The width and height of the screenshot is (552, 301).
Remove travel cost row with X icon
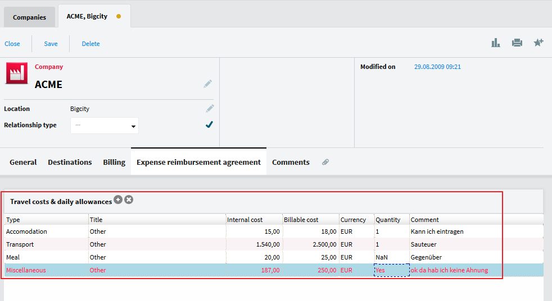point(129,200)
